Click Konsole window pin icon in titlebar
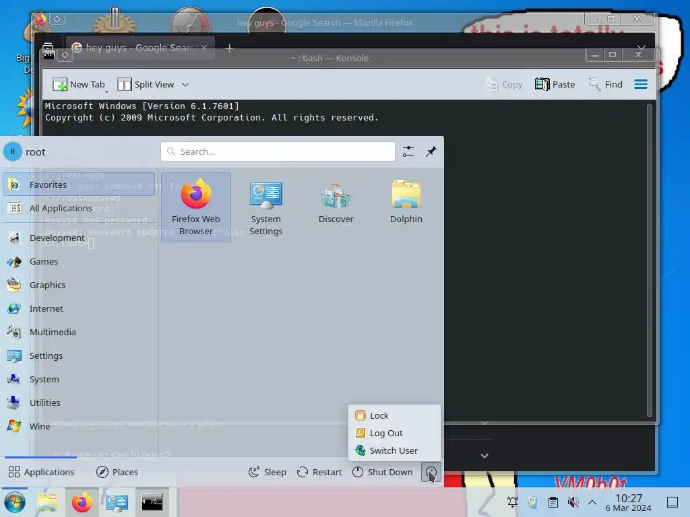 coord(65,55)
